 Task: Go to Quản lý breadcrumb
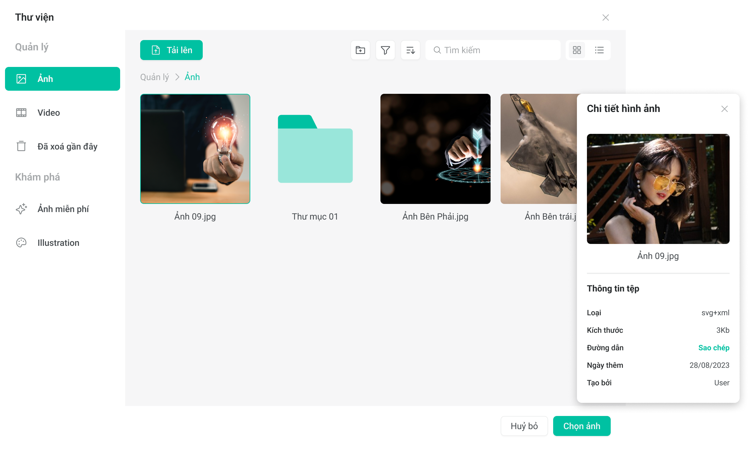tap(155, 77)
